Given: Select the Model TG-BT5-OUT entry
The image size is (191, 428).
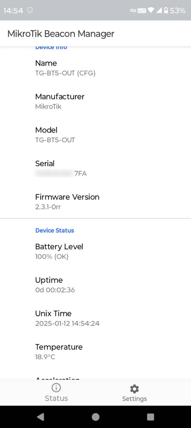Looking at the screenshot, I should (95, 135).
